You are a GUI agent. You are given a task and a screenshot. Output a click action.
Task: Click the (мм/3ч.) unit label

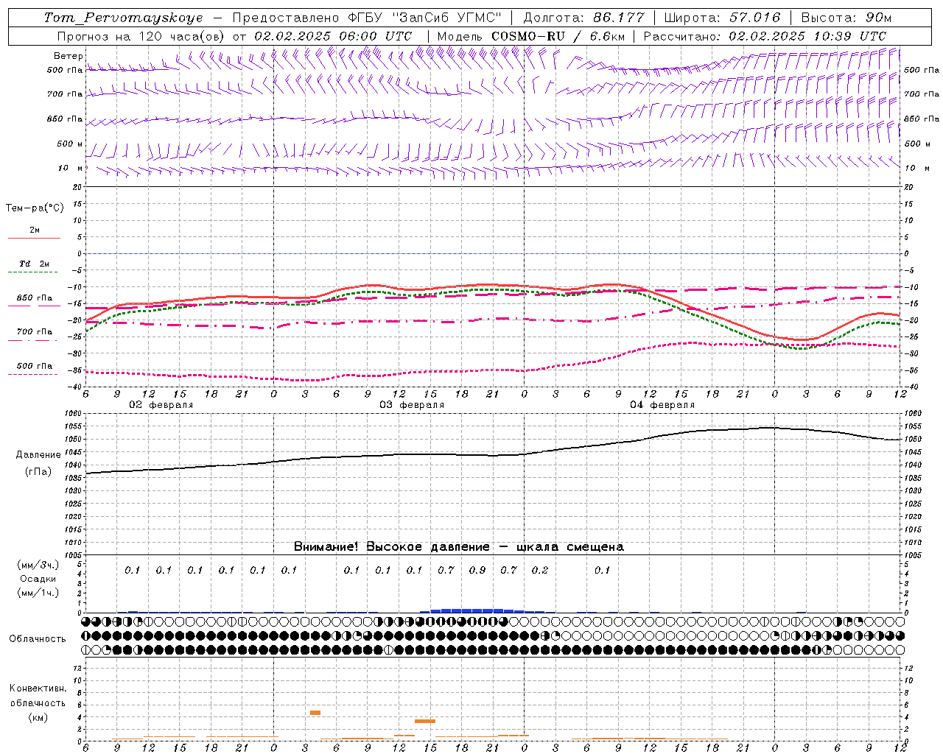click(x=38, y=565)
